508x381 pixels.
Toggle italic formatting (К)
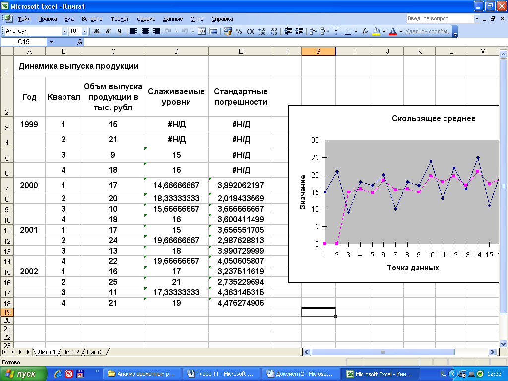(x=108, y=31)
